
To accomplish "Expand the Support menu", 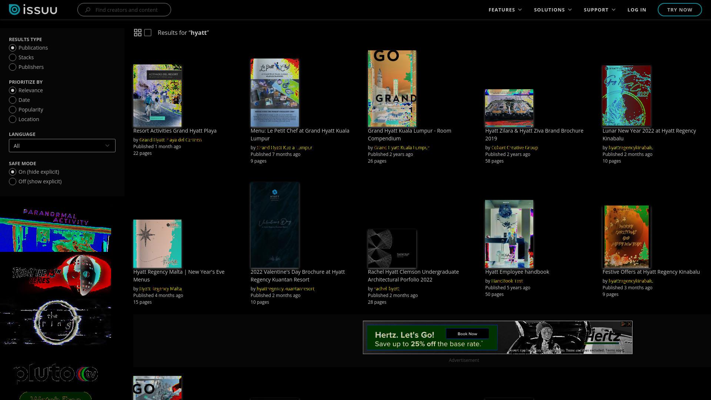I will pyautogui.click(x=600, y=10).
